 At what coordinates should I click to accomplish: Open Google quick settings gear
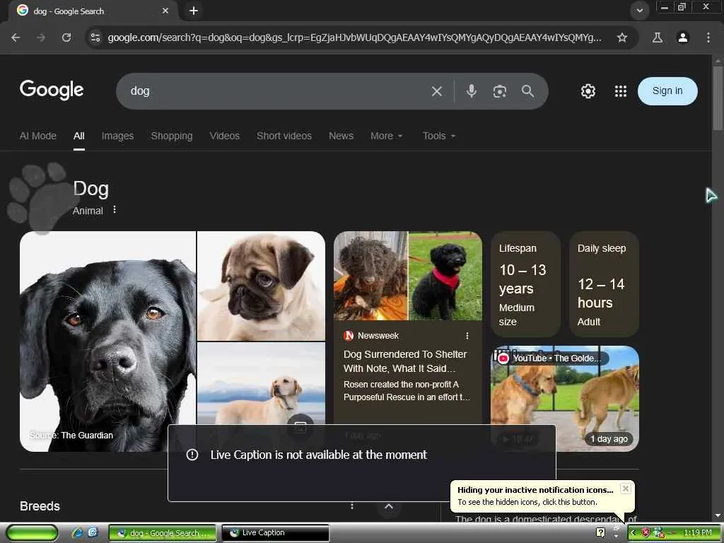pyautogui.click(x=588, y=91)
